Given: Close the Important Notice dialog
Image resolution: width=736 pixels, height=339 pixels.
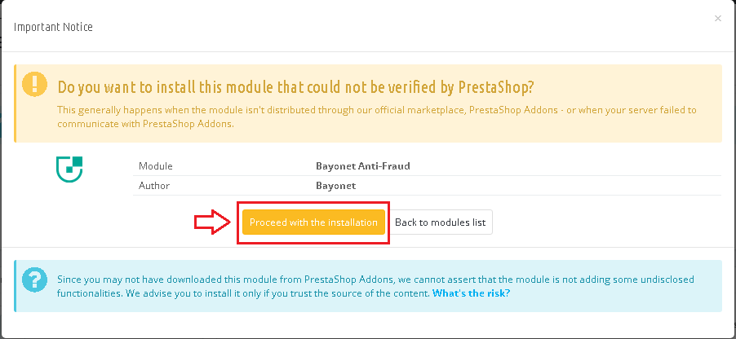Looking at the screenshot, I should click(718, 19).
